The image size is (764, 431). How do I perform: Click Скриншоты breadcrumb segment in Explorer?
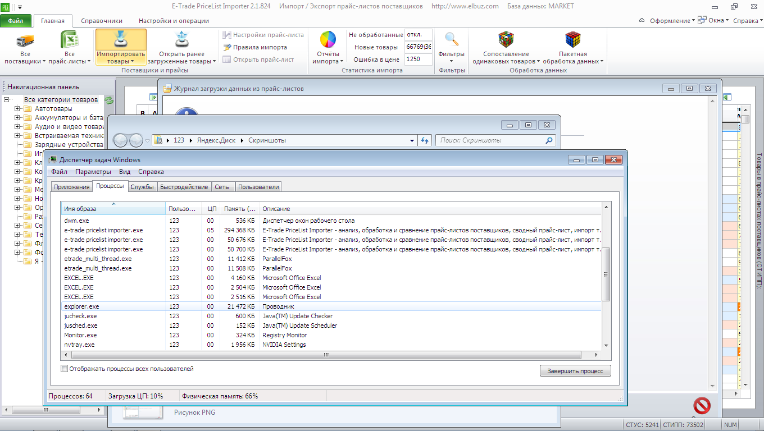point(266,140)
